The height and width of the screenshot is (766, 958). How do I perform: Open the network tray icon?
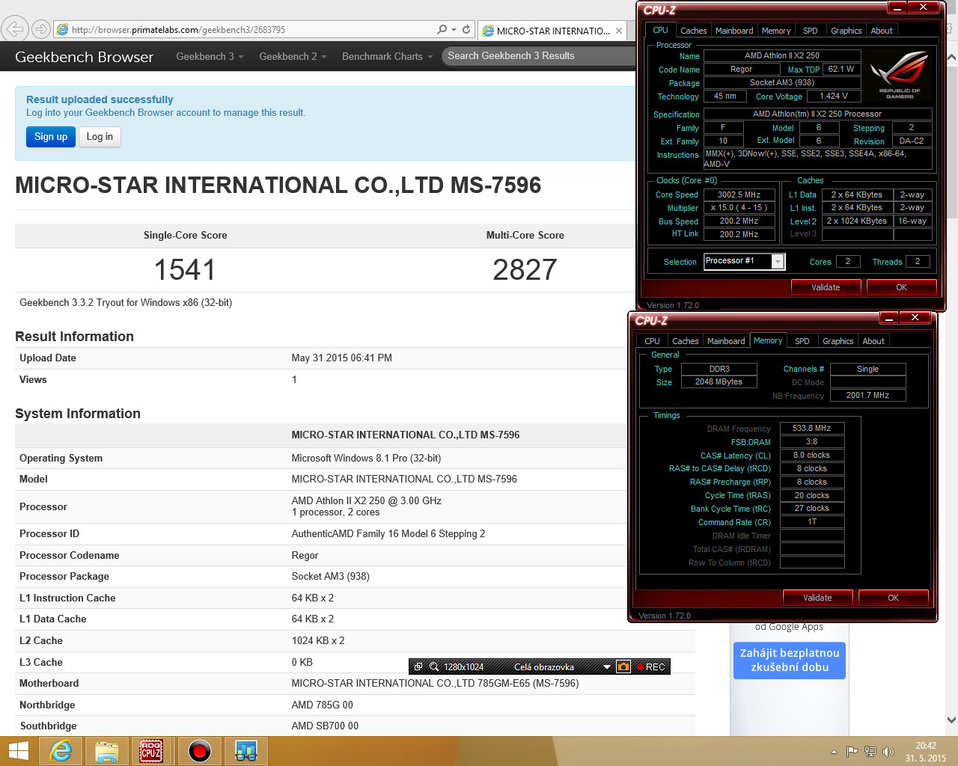pos(870,752)
